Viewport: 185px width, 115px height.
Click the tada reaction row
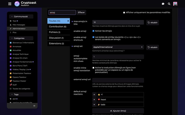point(120,105)
